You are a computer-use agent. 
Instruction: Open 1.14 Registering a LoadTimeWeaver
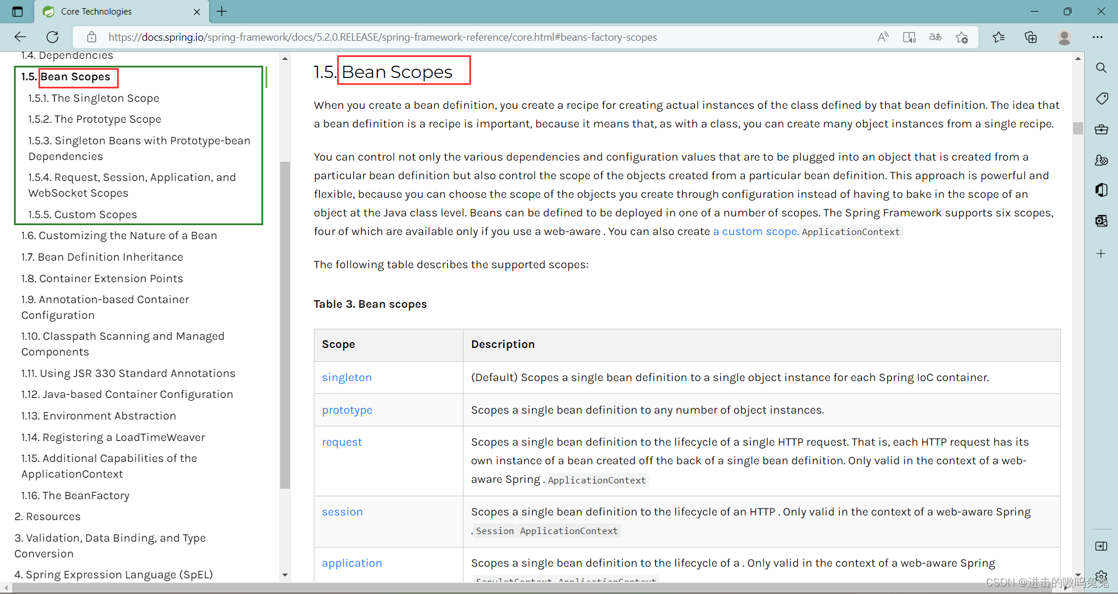114,438
